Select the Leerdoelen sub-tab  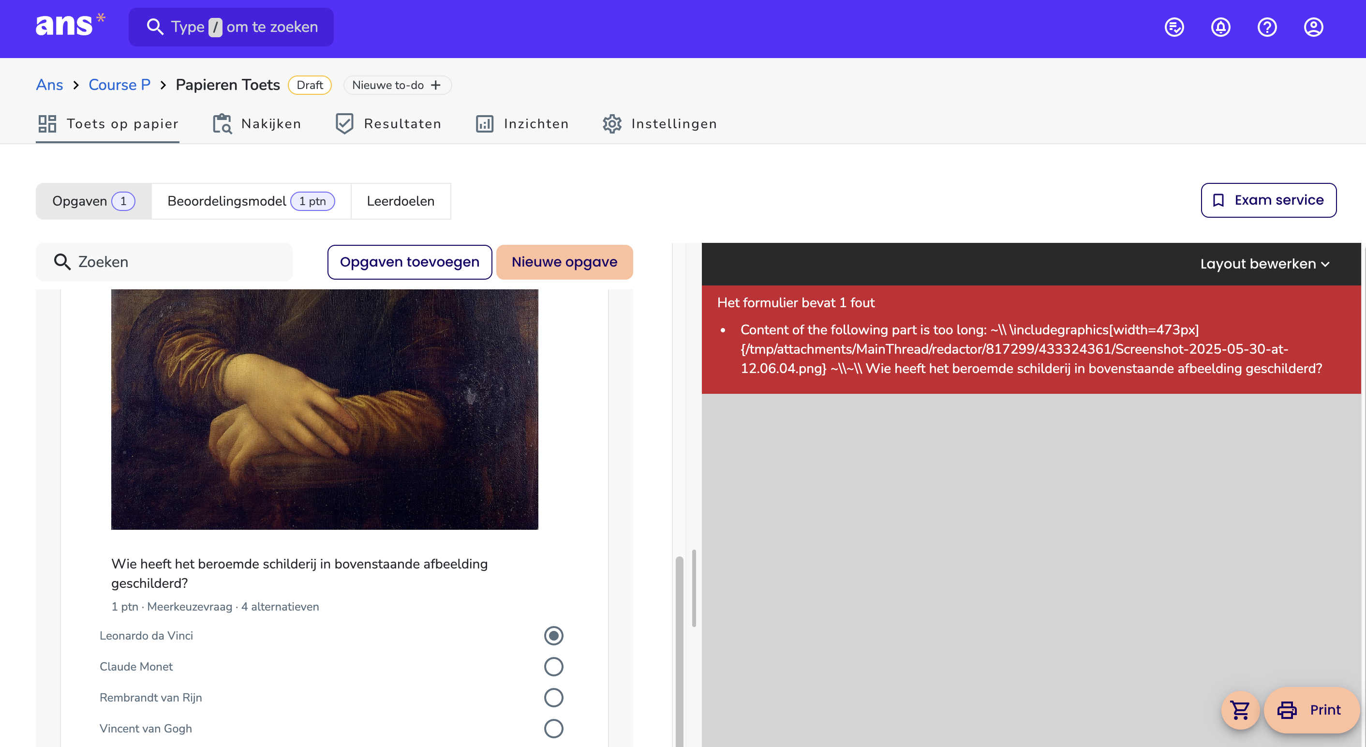401,201
